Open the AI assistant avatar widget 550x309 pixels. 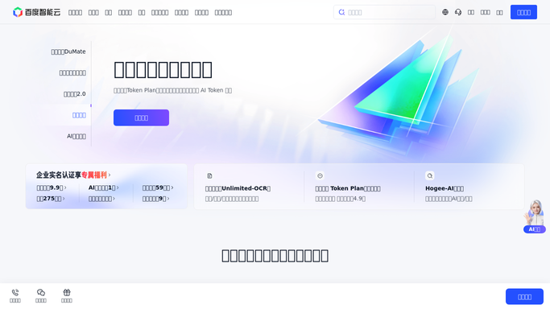click(534, 216)
